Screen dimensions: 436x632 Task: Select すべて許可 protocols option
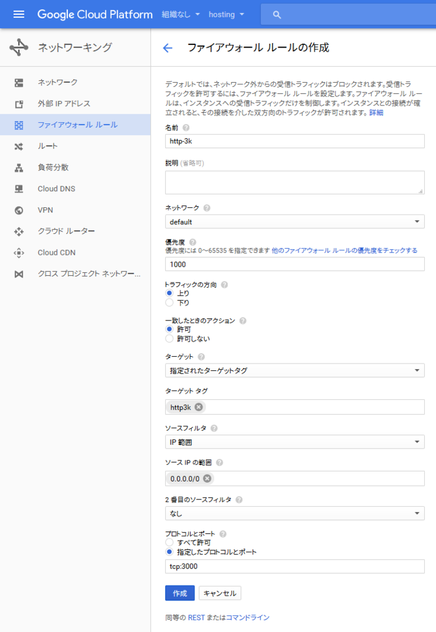click(x=170, y=543)
